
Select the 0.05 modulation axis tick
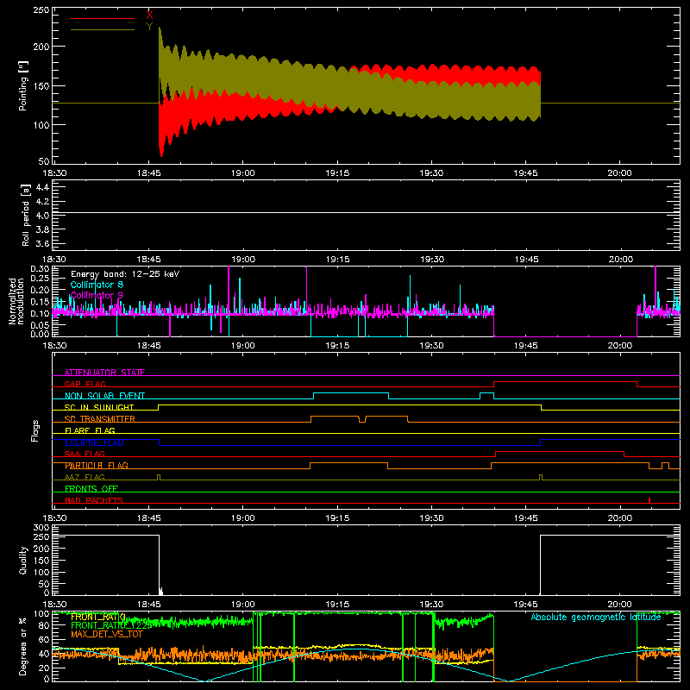[40, 325]
